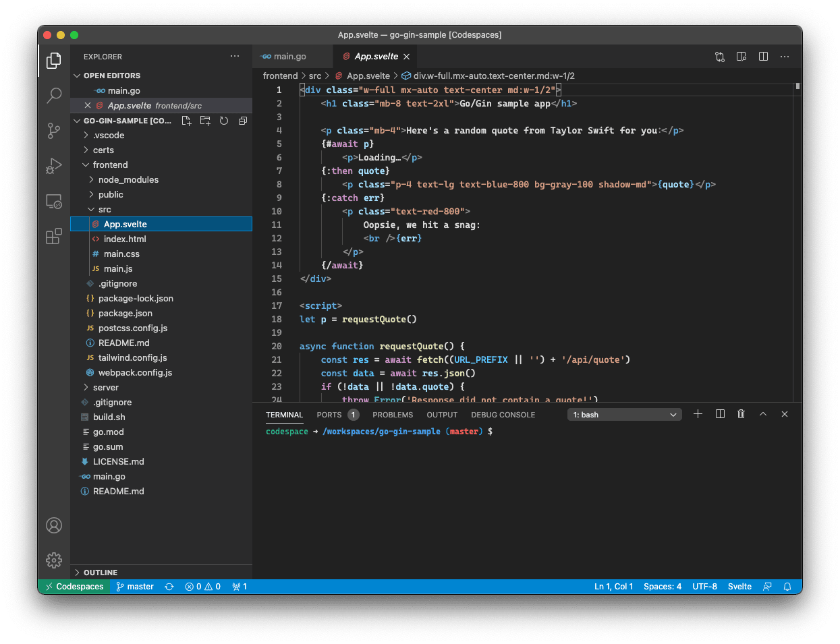The width and height of the screenshot is (840, 644).
Task: Open the Manage gear menu
Action: click(x=54, y=560)
